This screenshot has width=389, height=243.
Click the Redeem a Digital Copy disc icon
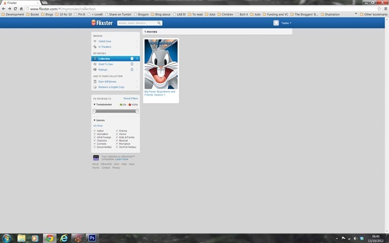(95, 87)
